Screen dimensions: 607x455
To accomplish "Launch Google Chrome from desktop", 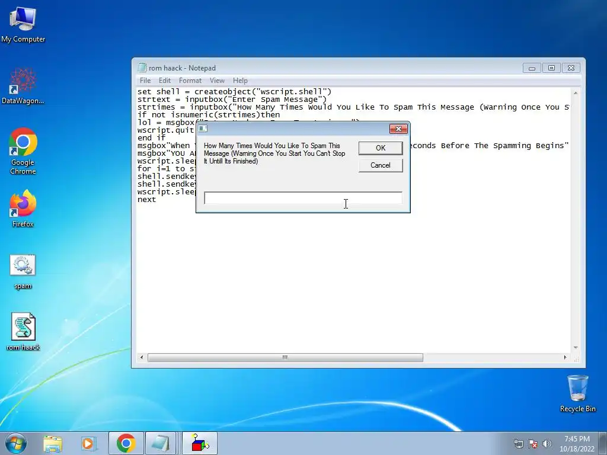I will (x=23, y=151).
